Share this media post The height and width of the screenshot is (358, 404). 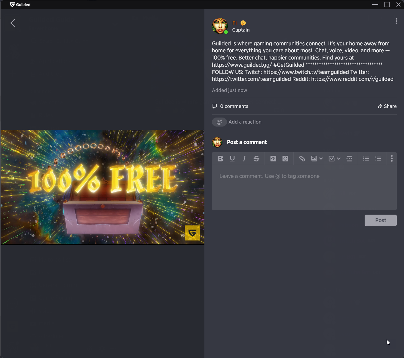[387, 106]
